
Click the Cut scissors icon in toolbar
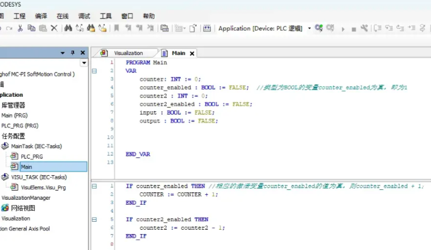(x=20, y=28)
